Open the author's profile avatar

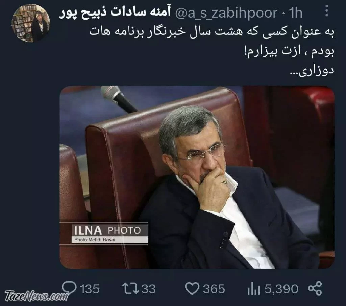[x=31, y=23]
